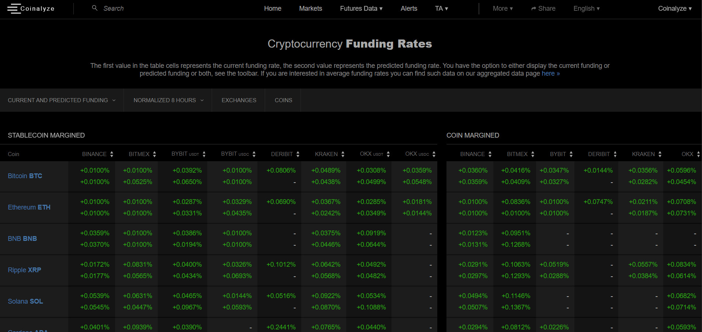Image resolution: width=702 pixels, height=332 pixels.
Task: Click STABLECOIN MARGINED section heading
Action: [x=46, y=135]
